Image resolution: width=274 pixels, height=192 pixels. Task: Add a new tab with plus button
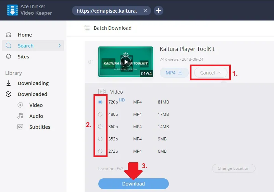159,11
